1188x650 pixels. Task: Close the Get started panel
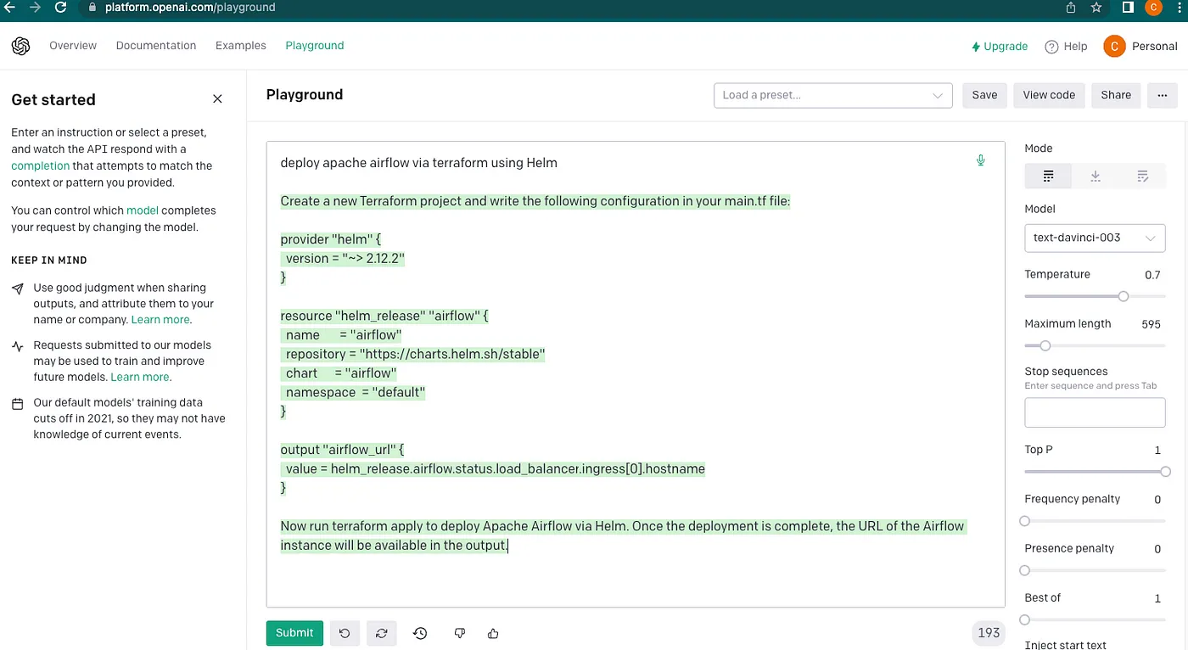click(217, 99)
